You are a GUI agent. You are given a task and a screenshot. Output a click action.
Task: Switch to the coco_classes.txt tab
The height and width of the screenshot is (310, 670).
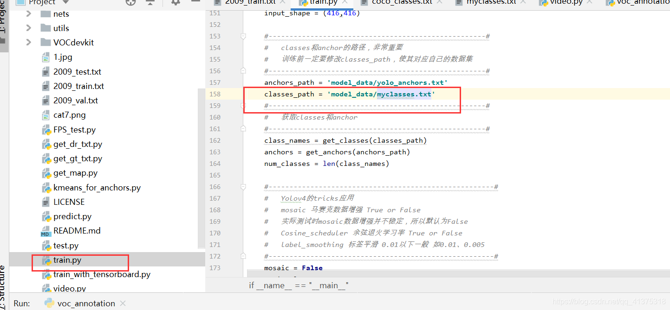pos(402,2)
